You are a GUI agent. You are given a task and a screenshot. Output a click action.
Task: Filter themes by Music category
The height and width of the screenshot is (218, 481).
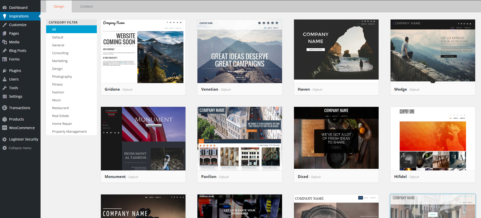[x=71, y=100]
